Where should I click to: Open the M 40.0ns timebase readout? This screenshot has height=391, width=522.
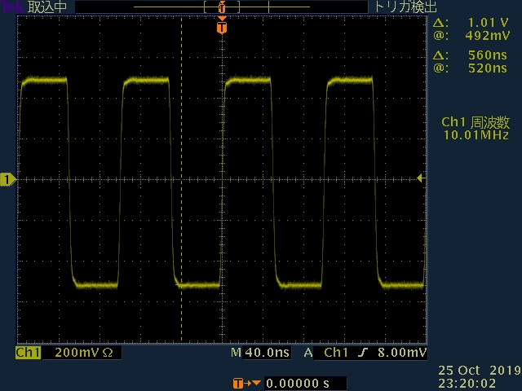(x=260, y=354)
